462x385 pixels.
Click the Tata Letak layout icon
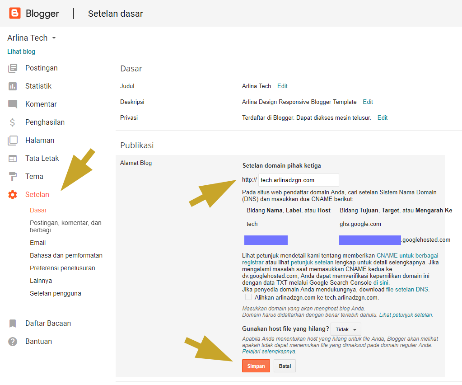click(13, 159)
